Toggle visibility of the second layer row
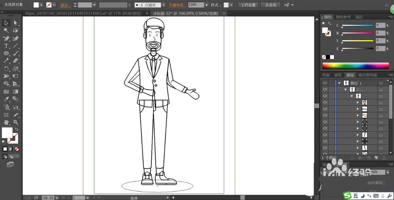 point(325,89)
